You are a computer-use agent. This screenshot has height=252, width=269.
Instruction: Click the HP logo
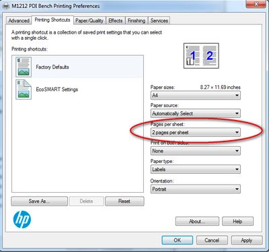[22, 220]
